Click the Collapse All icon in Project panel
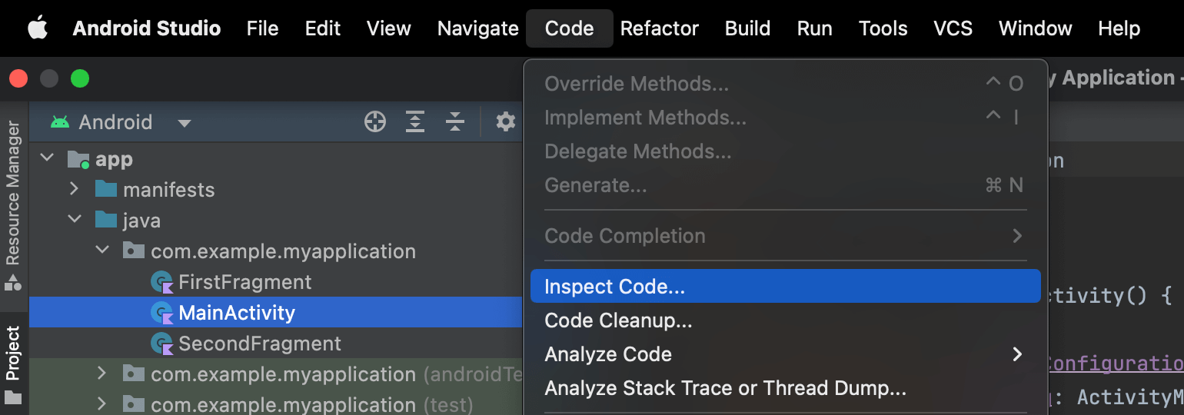The image size is (1184, 415). (x=455, y=121)
